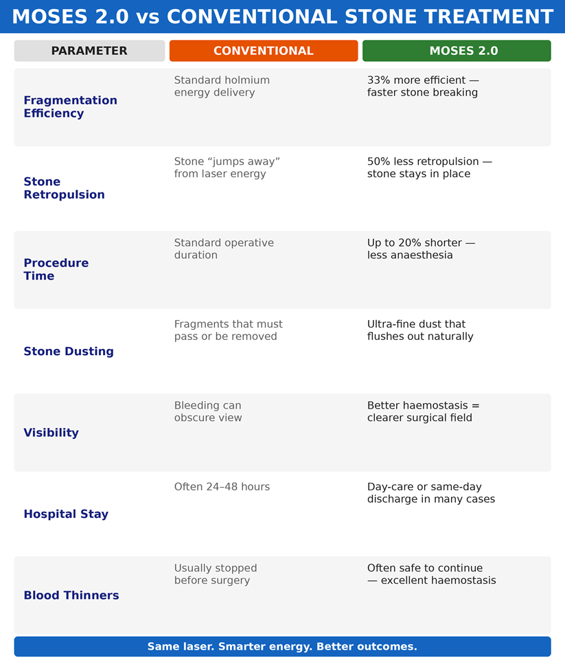Select 'Up to 20% shorter' text
This screenshot has height=660, width=565.
415,242
